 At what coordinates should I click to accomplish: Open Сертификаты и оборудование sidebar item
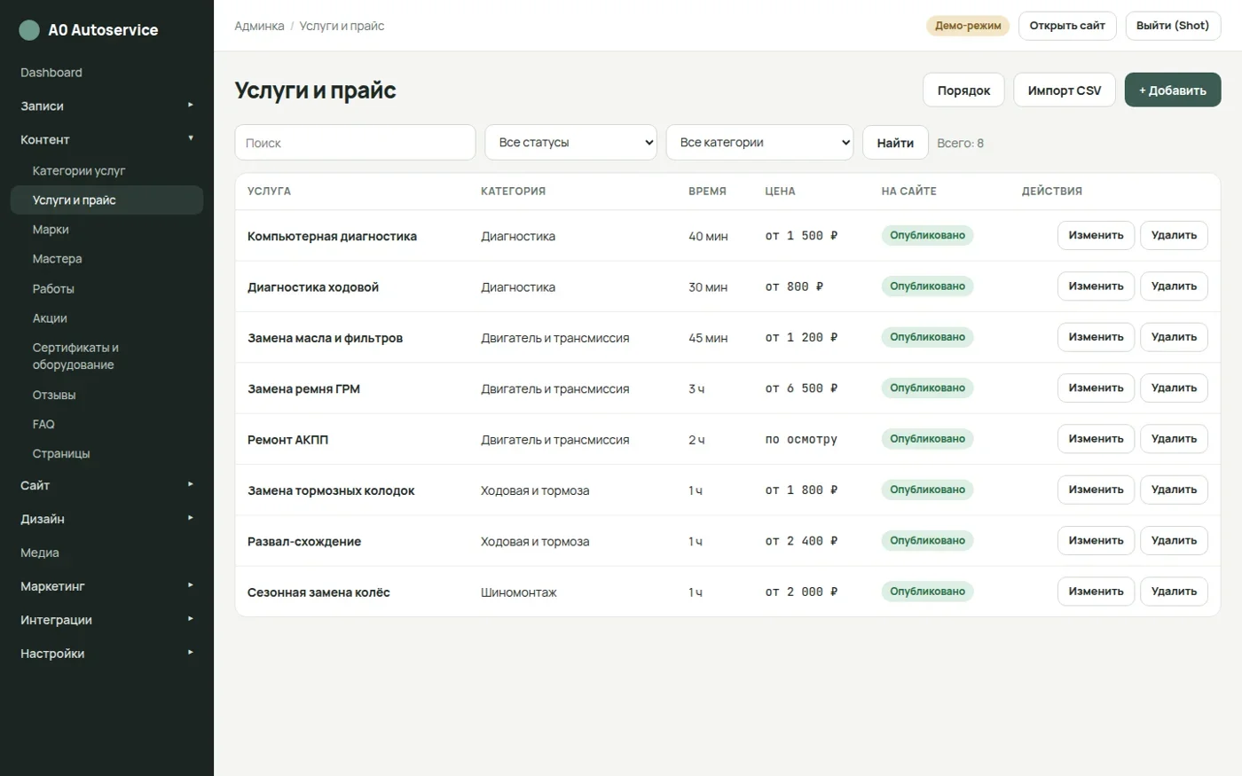point(106,357)
